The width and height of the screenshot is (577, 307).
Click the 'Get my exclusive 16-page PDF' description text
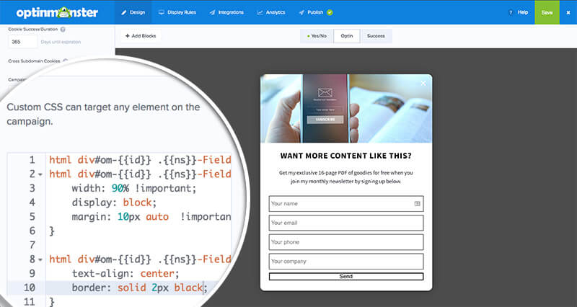coord(346,177)
